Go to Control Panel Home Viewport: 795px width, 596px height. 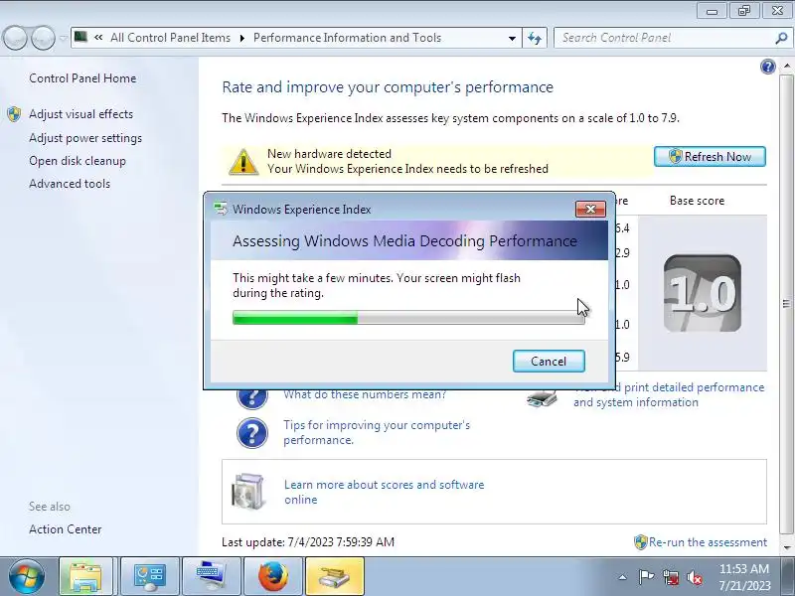82,78
